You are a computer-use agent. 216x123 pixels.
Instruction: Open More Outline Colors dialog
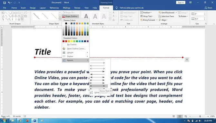[x=76, y=49]
